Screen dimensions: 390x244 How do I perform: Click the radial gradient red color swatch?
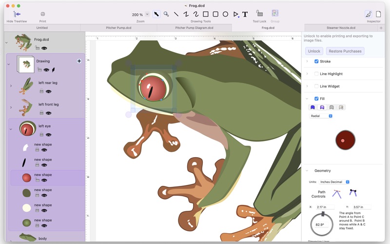coord(345,140)
